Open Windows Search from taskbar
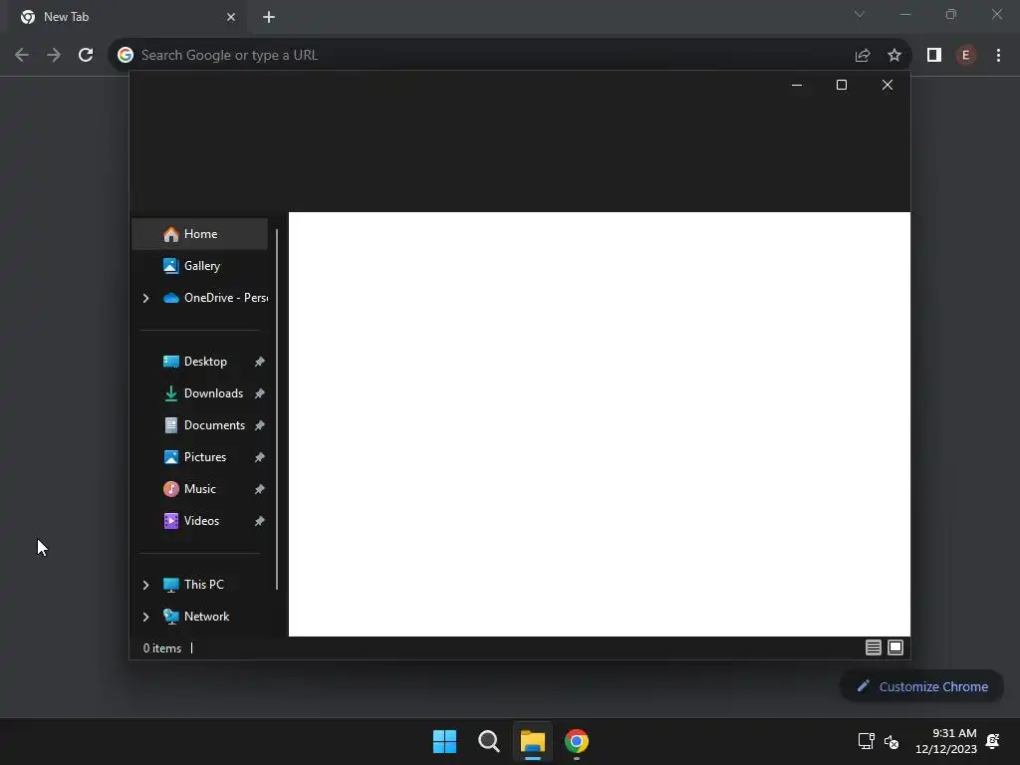 point(488,741)
